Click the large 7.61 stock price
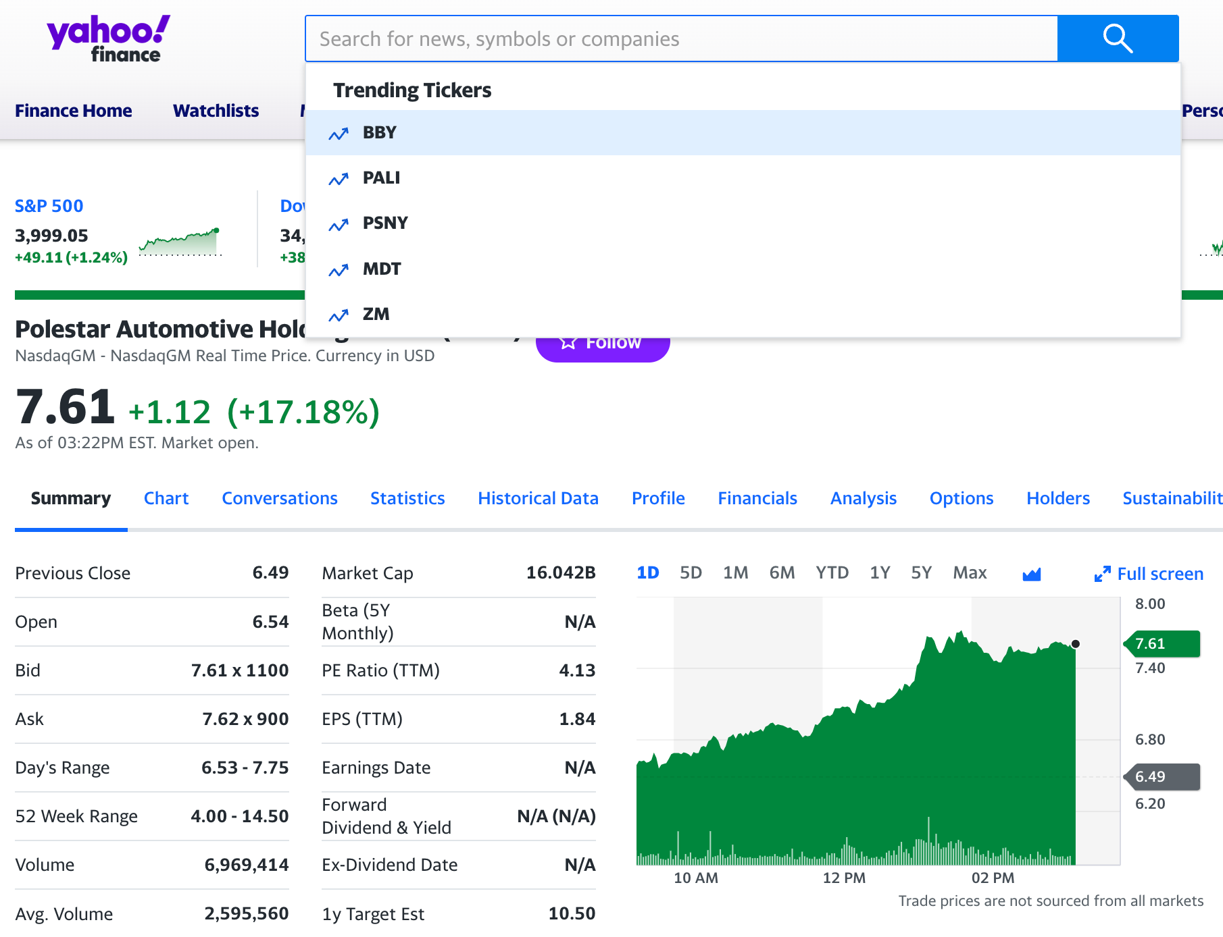Viewport: 1223px width, 937px height. point(66,408)
